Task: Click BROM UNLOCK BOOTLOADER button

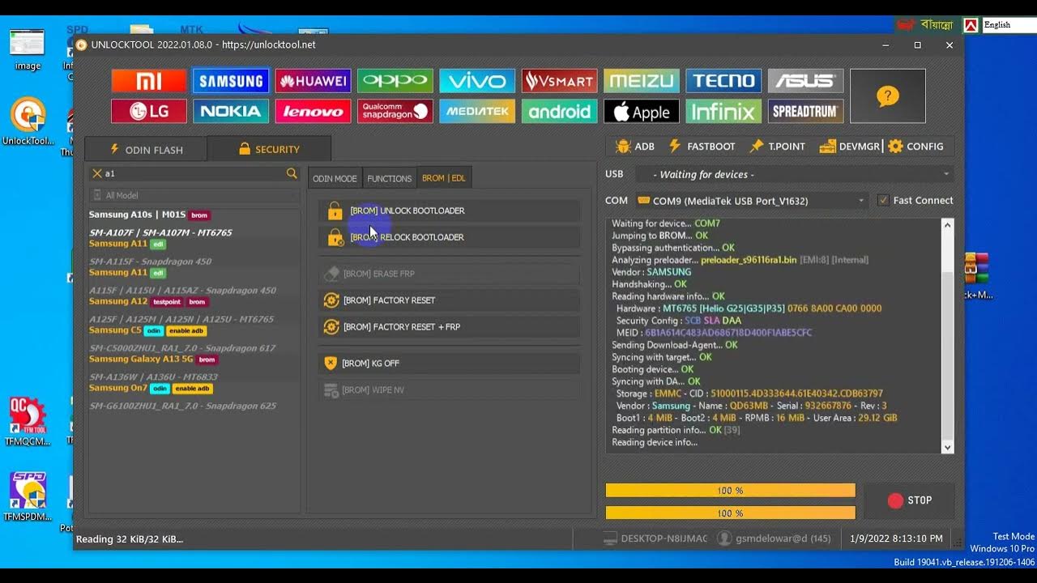Action: [x=450, y=211]
